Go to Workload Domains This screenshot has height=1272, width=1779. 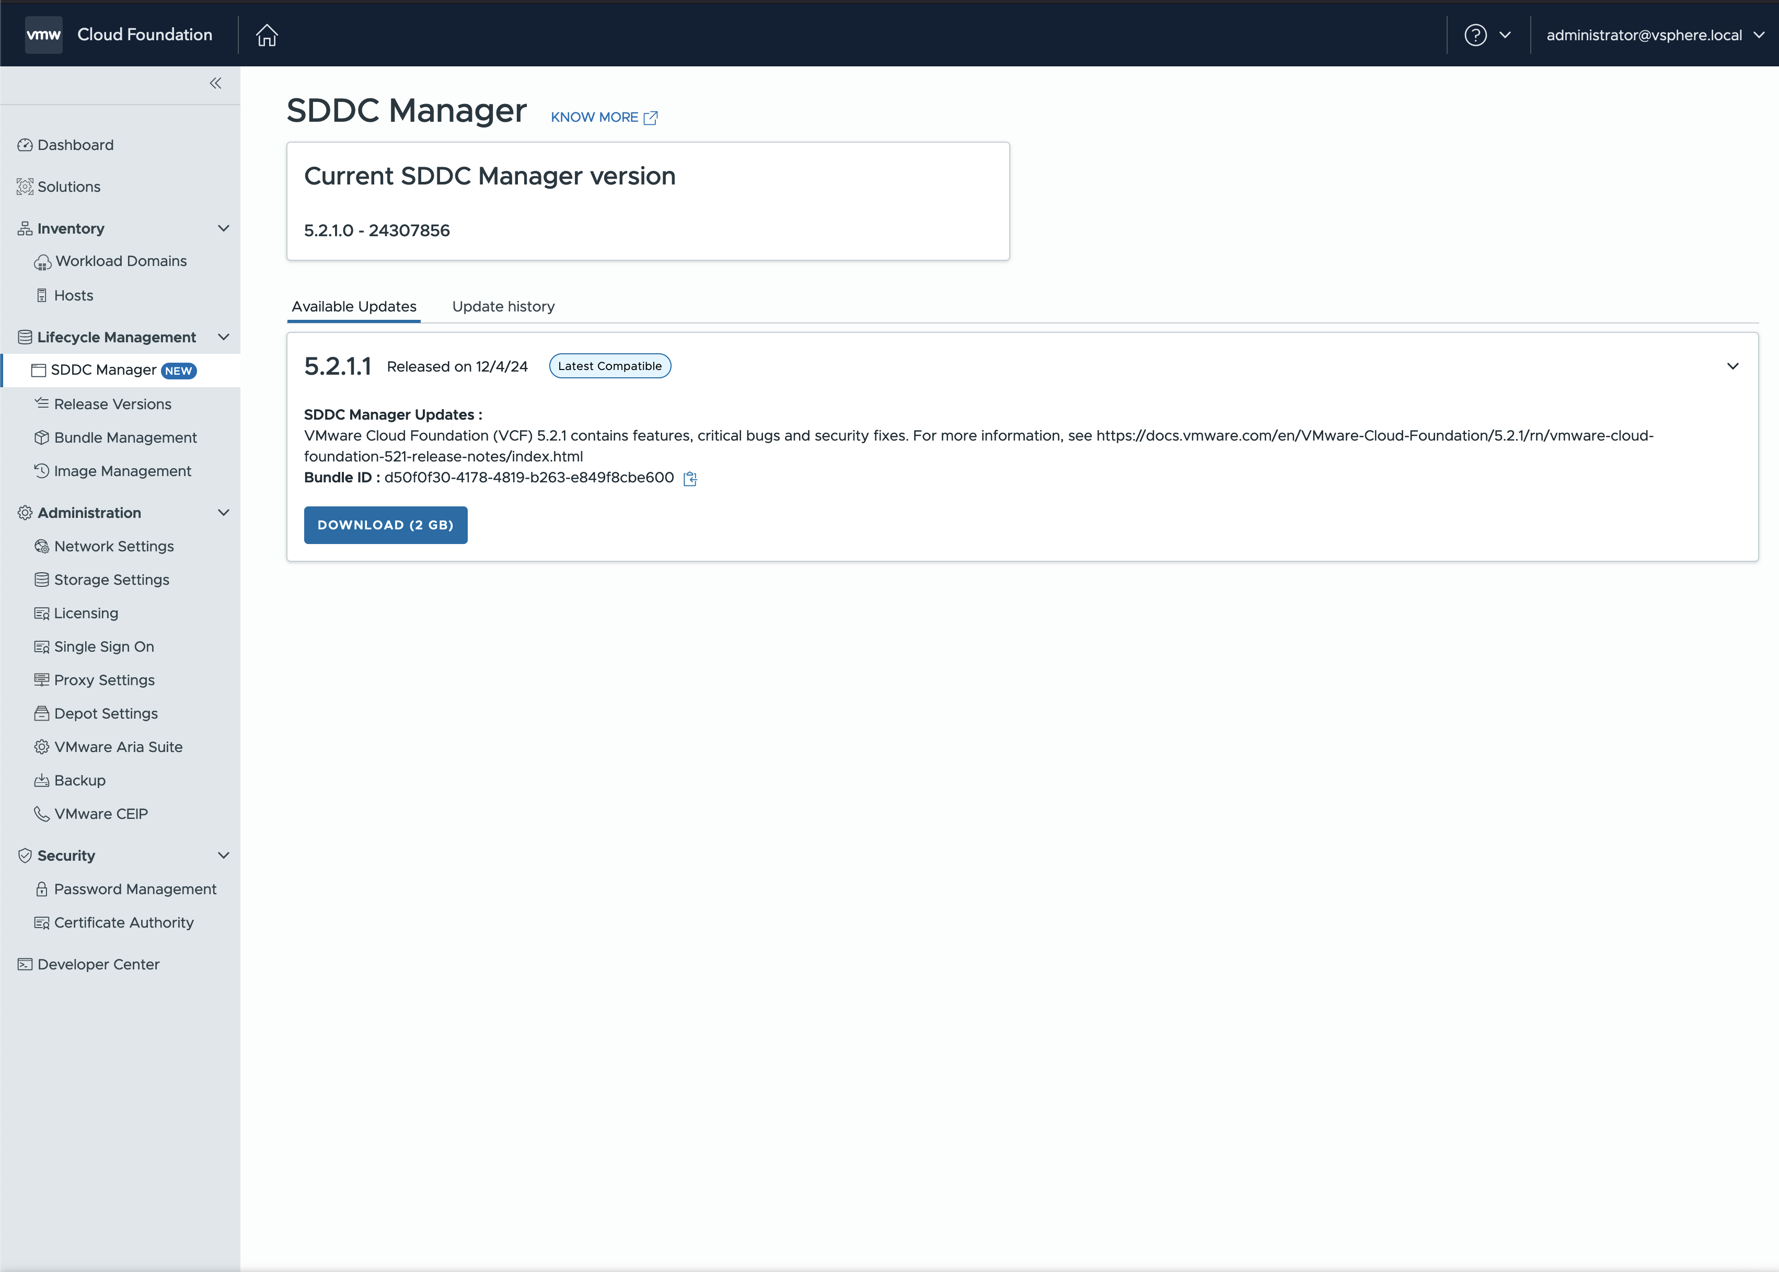[121, 261]
